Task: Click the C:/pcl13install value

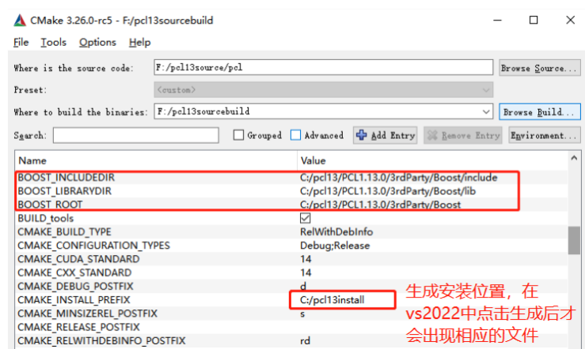Action: point(332,300)
